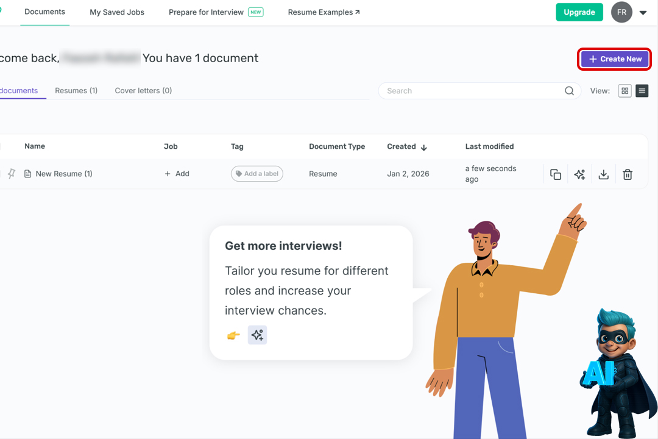
Task: Click the search magnifier icon
Action: (569, 91)
